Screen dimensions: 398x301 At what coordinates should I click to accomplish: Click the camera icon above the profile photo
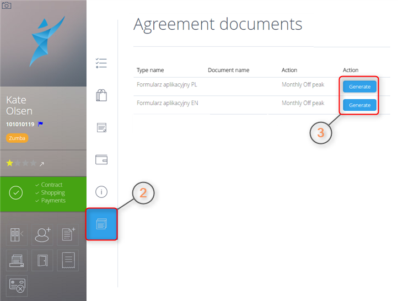pos(7,6)
